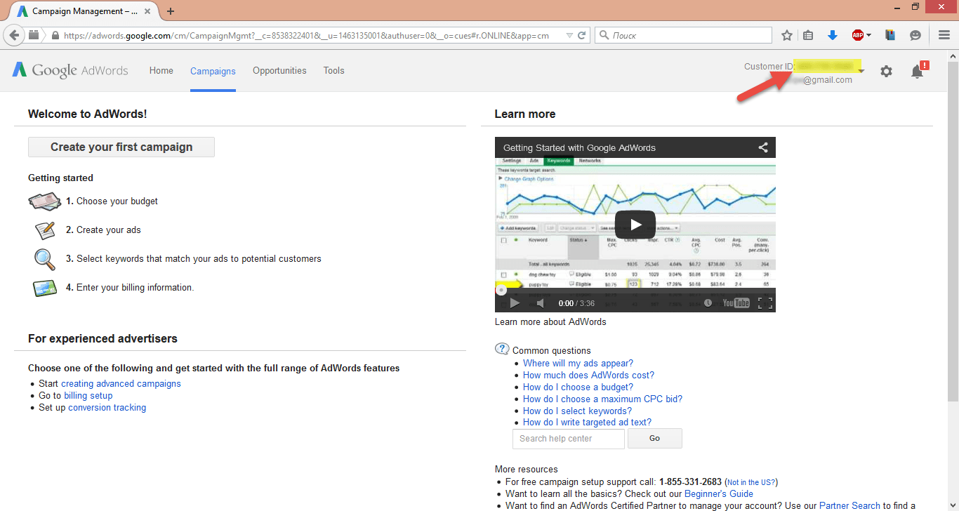This screenshot has height=511, width=959.
Task: Open Where will my ads appear link
Action: 578,363
